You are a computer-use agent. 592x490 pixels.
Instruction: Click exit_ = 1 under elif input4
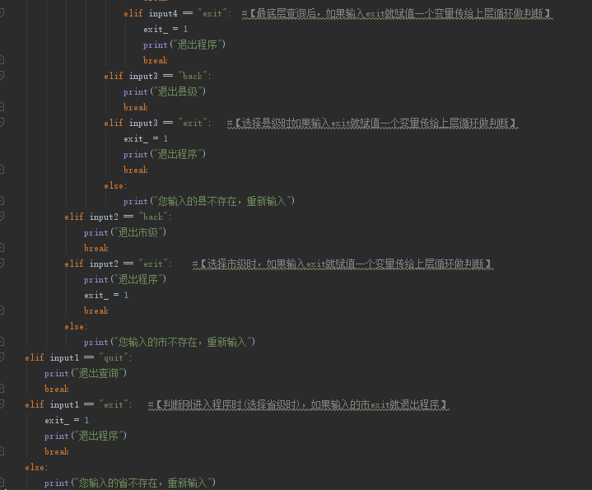pyautogui.click(x=165, y=29)
